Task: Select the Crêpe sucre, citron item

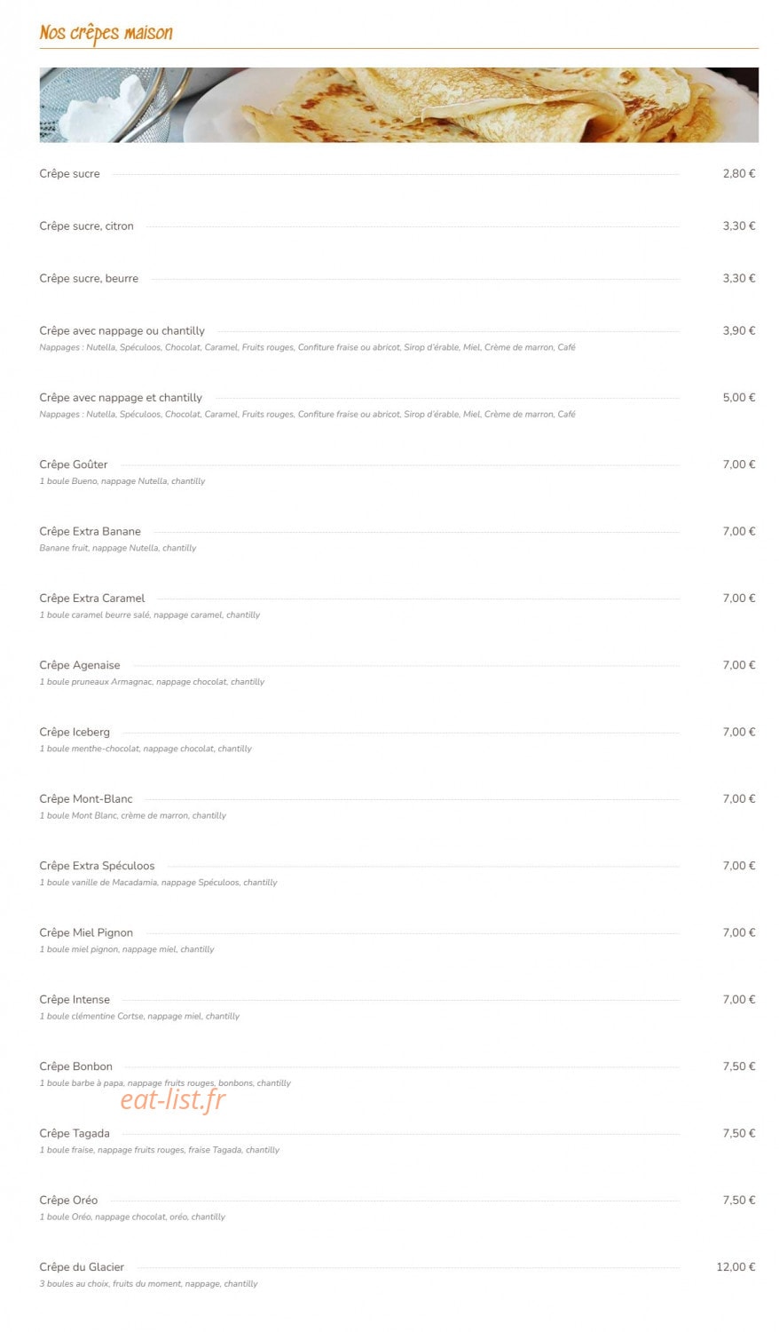Action: pyautogui.click(x=397, y=226)
